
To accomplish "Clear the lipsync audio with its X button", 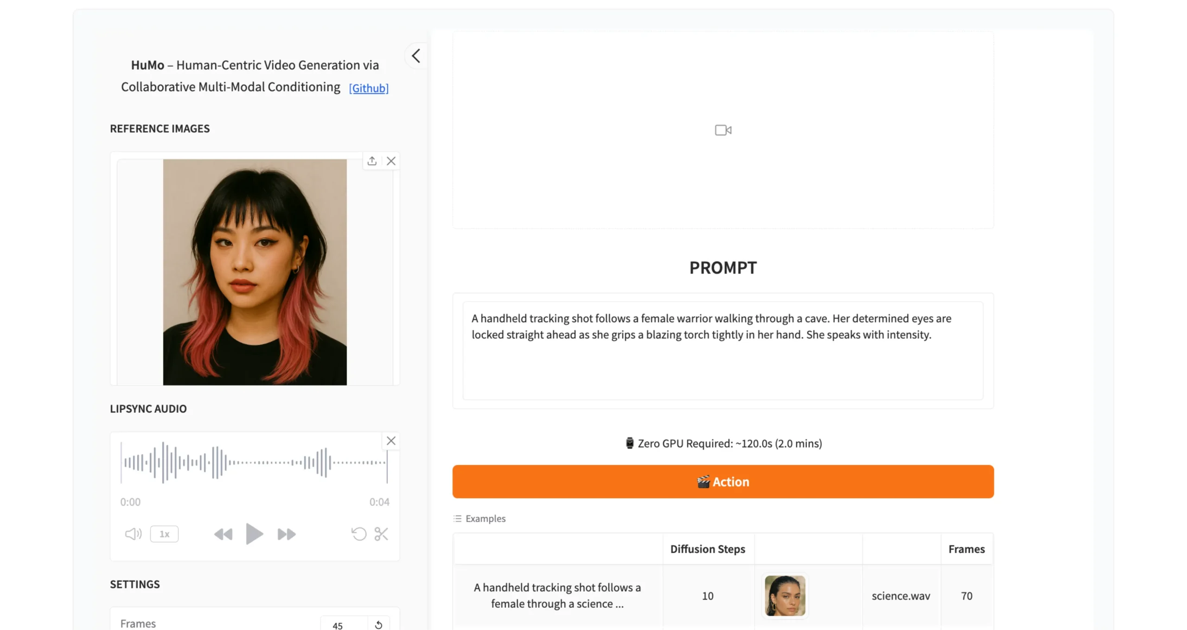I will point(391,441).
